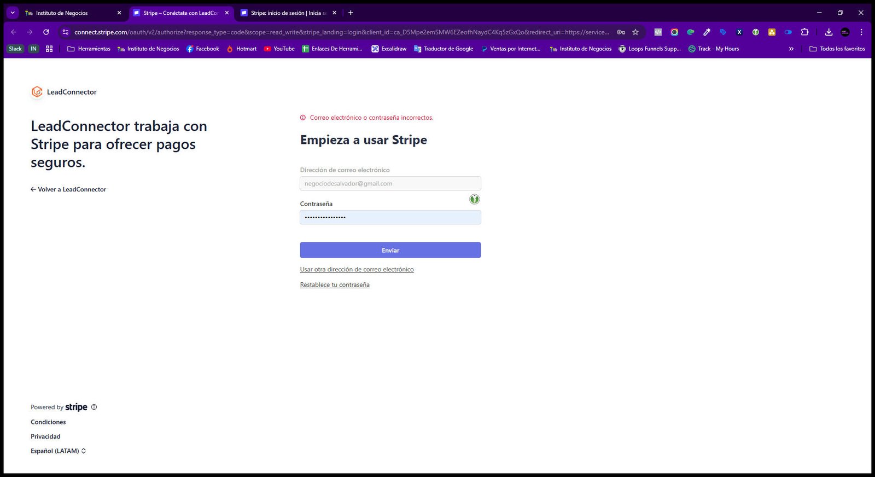This screenshot has height=477, width=875.
Task: Click the password key icon in address bar
Action: point(621,32)
